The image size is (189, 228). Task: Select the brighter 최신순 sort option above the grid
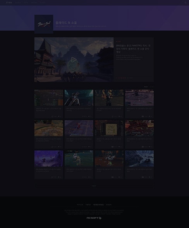pos(146,87)
